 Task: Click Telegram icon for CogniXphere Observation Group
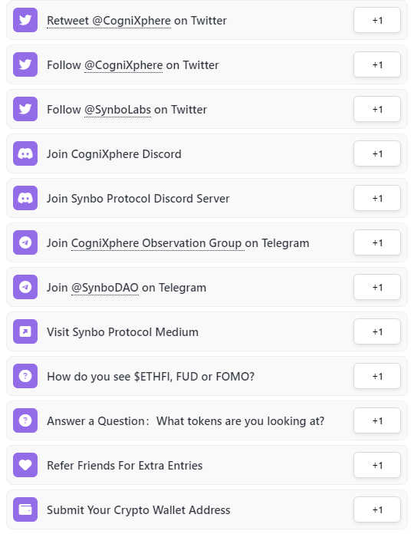tap(25, 242)
